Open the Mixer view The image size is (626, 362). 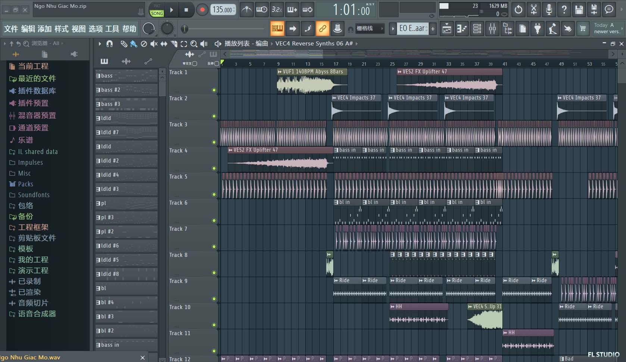(x=492, y=28)
